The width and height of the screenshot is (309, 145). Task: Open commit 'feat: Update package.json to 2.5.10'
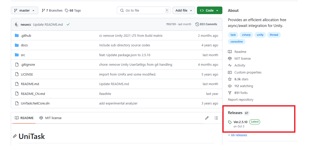coord(125,55)
